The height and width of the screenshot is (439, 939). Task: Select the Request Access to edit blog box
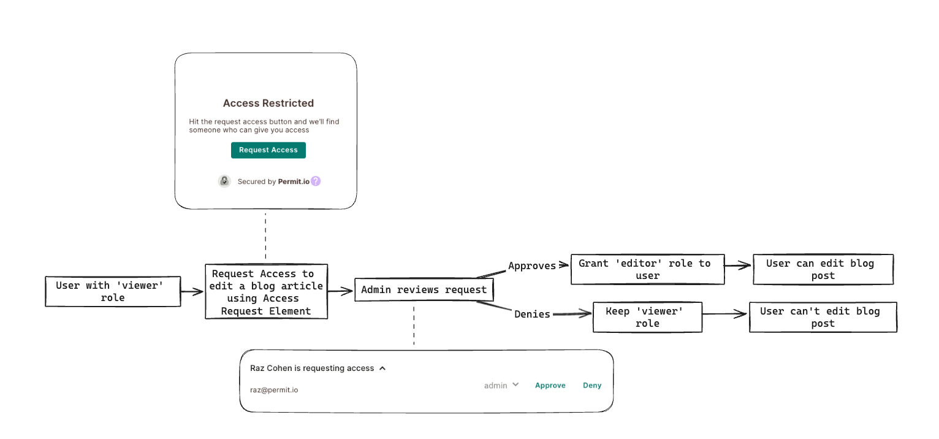point(266,292)
